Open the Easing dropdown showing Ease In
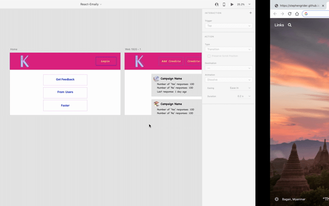 pos(240,88)
